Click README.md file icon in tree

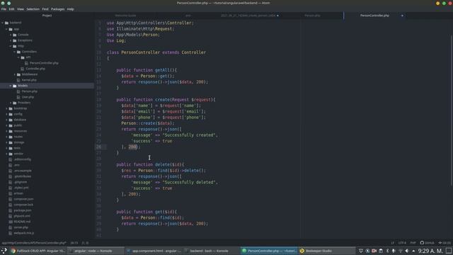11,222
